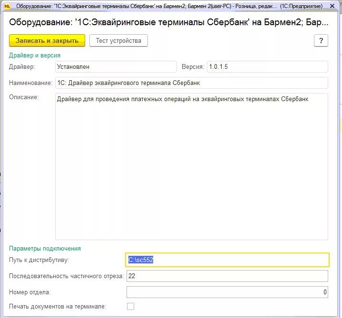The height and width of the screenshot is (318, 342).
Task: Click the 'Версия' field showing 1.0.1.5
Action: pyautogui.click(x=267, y=66)
